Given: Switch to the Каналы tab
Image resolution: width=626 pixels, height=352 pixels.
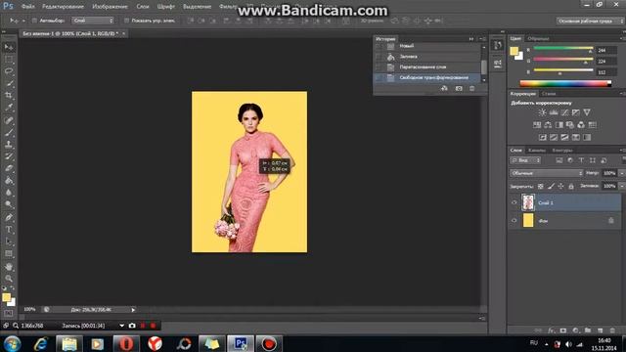Looking at the screenshot, I should (537, 151).
